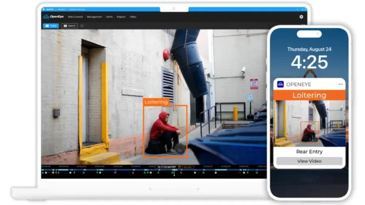Click Go Live on the timeline
This screenshot has width=365, height=205.
tap(187, 167)
